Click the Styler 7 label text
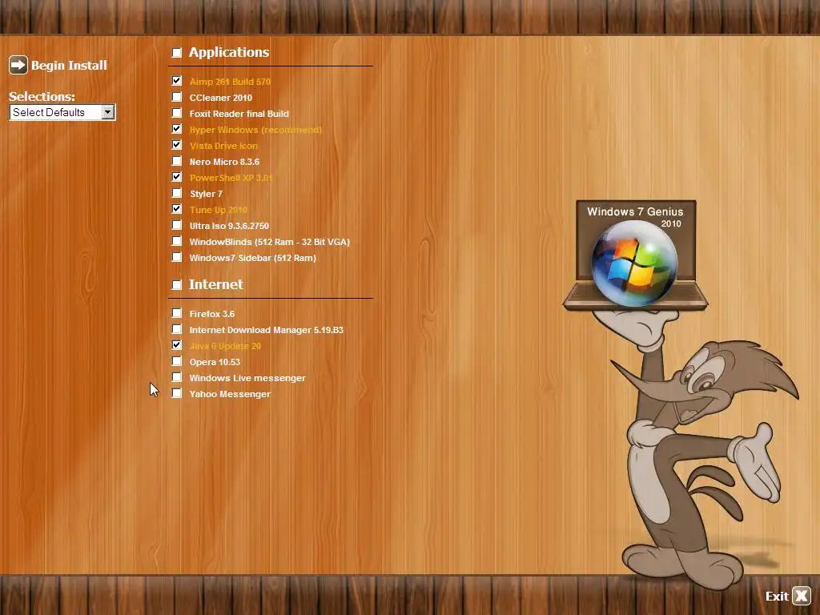Viewport: 820px width, 615px height. point(206,194)
